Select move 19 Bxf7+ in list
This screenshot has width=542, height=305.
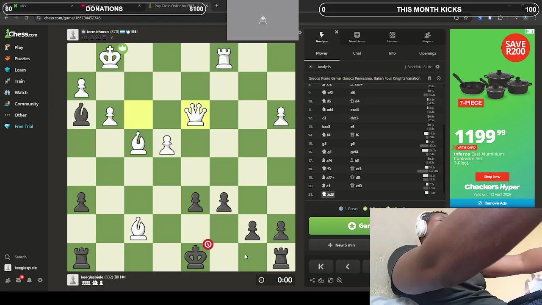328,177
